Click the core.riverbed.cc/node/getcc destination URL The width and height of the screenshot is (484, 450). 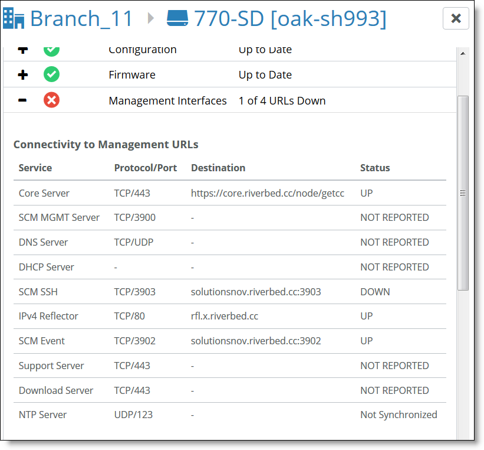click(x=267, y=193)
